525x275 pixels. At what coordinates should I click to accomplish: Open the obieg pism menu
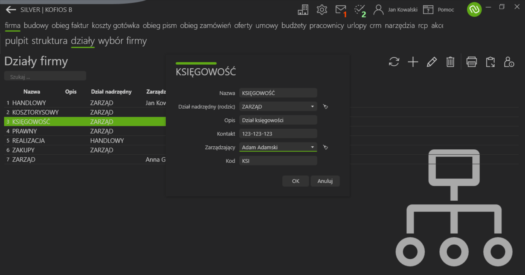pyautogui.click(x=159, y=25)
